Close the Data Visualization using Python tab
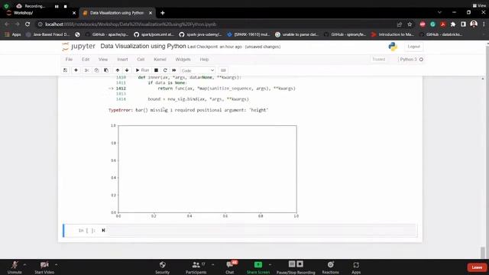 pyautogui.click(x=151, y=13)
